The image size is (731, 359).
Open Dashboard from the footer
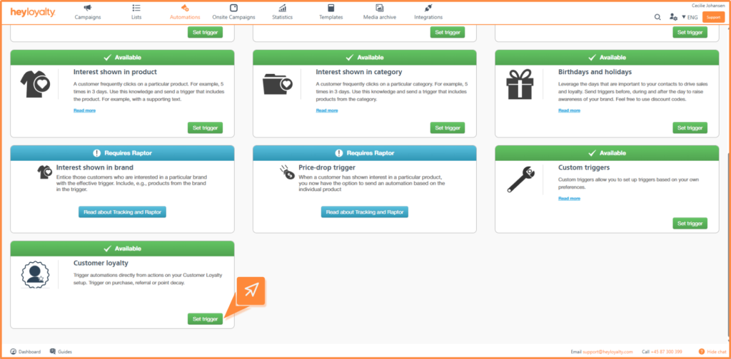point(26,352)
